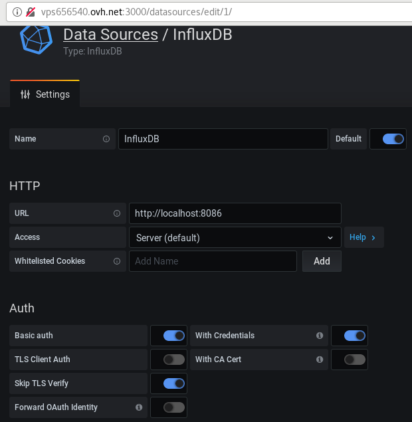
Task: Enable the Forward OAuth Identity toggle
Action: 174,407
